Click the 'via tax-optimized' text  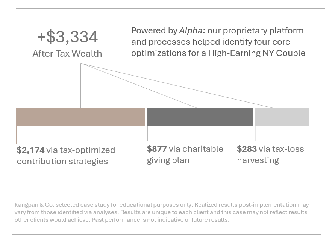[x=80, y=150]
